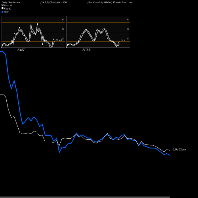198x198 pixels.
Task: Click the 0.94 Close price label
Action: [x=179, y=150]
